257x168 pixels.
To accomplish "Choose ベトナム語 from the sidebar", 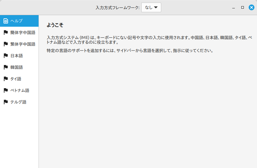I will pos(19,90).
